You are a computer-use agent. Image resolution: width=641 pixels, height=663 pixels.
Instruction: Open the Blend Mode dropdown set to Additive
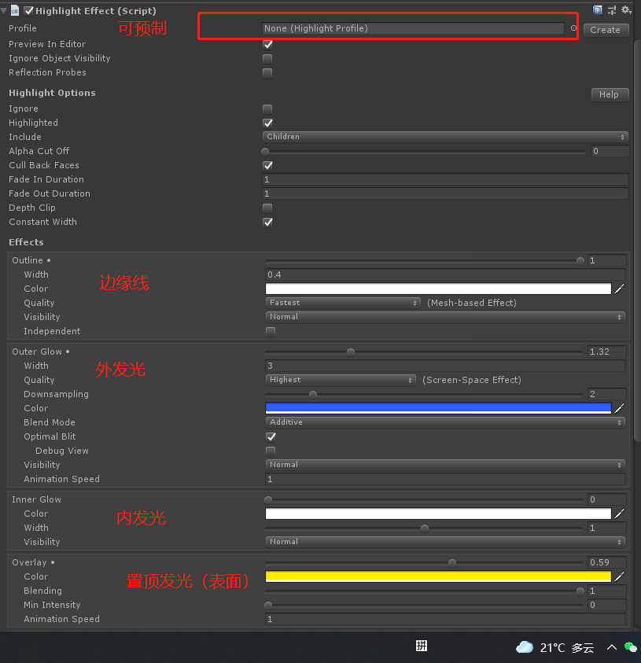[x=446, y=422]
